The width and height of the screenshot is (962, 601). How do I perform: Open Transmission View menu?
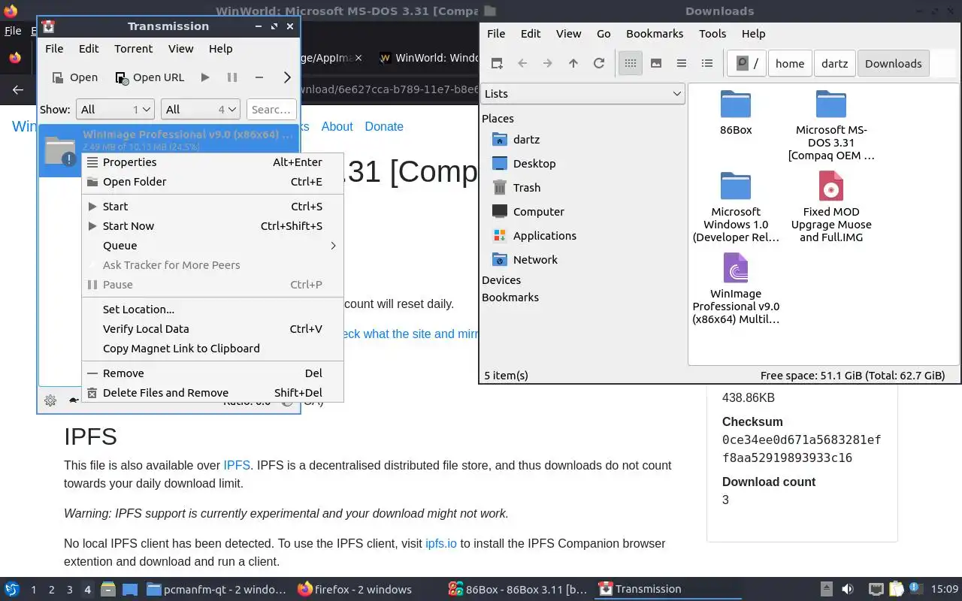tap(180, 49)
